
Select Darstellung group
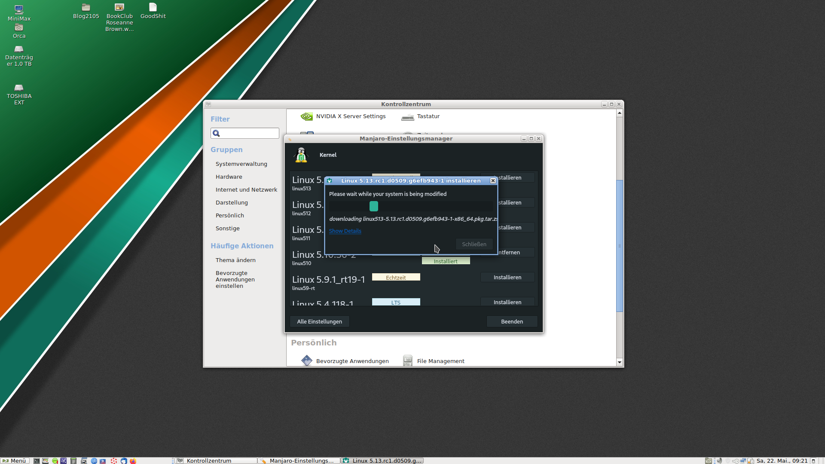232,202
